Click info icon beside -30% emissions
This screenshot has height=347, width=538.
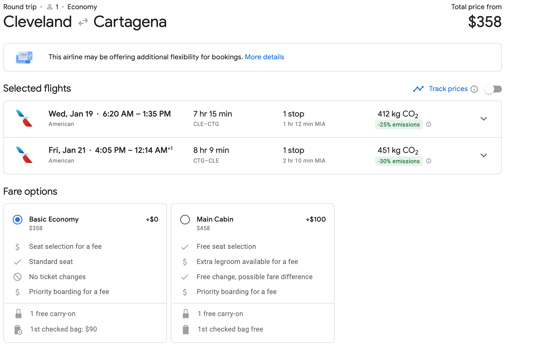(x=429, y=161)
